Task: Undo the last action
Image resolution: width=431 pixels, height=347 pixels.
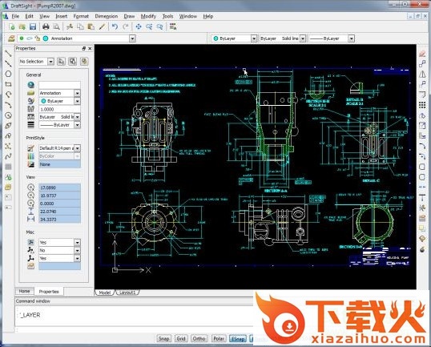Action: point(115,26)
